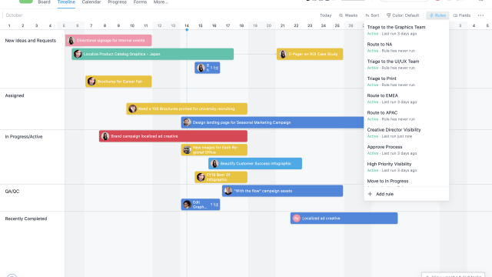Open the Beautify Customer Success Infographic task

pyautogui.click(x=255, y=164)
